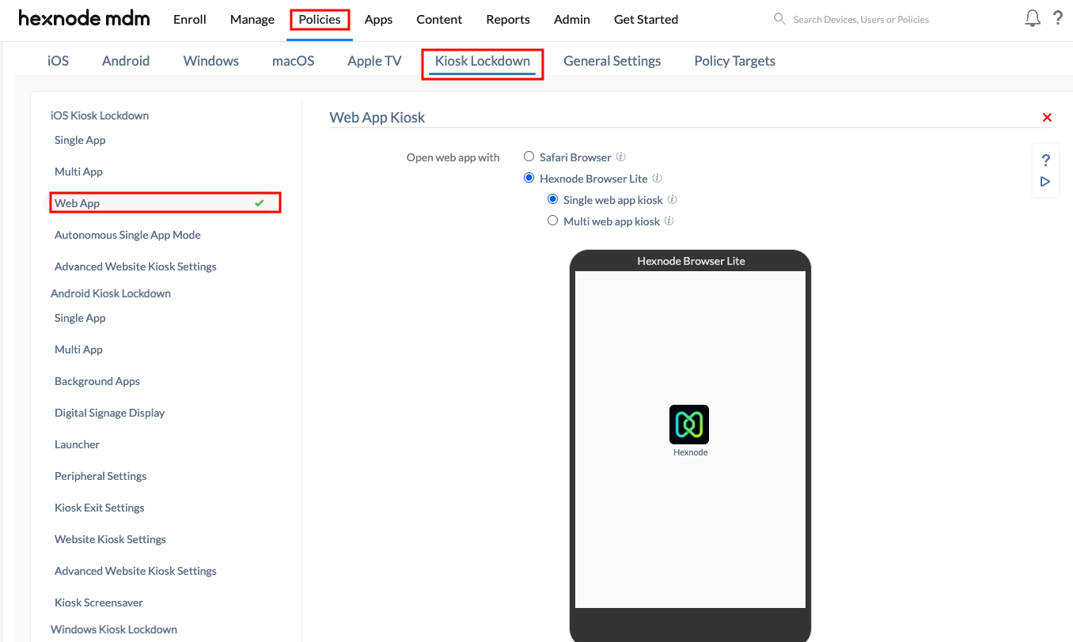This screenshot has width=1073, height=642.
Task: Click the info icon beside Safari Browser
Action: coord(621,157)
